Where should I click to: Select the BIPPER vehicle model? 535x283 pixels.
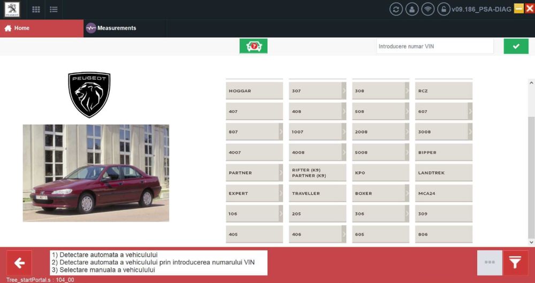444,152
